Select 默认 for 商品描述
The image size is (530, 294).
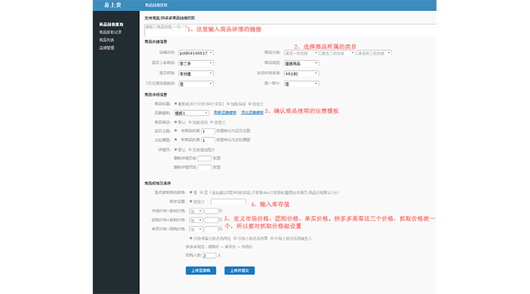click(175, 122)
